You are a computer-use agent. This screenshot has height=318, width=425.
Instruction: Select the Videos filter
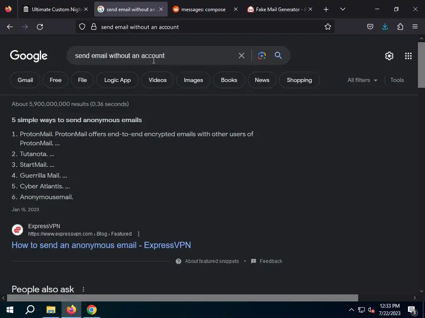point(157,80)
